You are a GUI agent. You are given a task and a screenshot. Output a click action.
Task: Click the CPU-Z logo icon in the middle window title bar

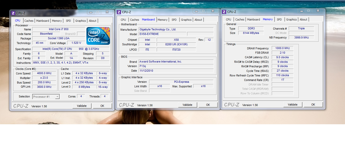point(119,12)
